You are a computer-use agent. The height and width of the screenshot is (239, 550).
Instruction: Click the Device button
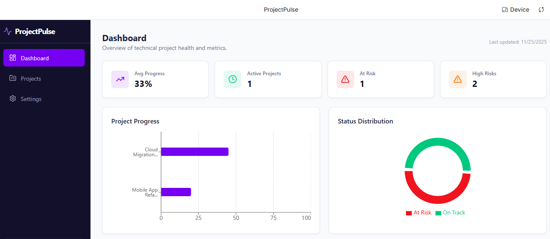pos(516,10)
